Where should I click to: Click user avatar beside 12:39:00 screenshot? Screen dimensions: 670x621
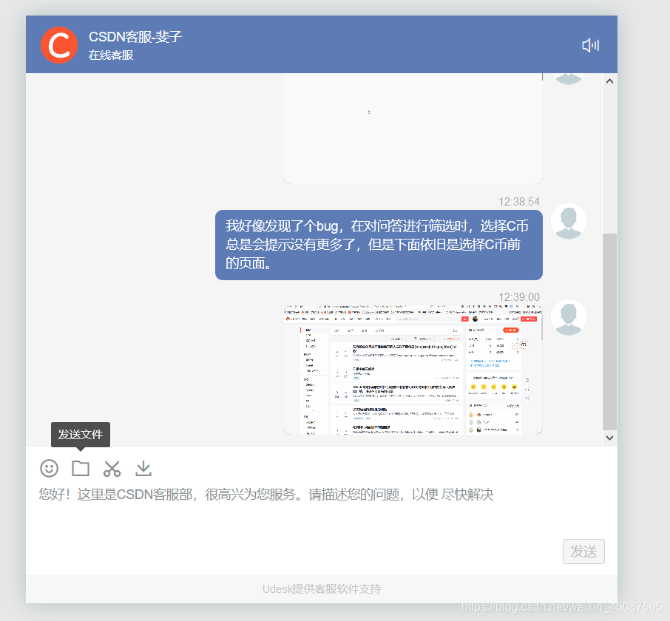tap(568, 317)
